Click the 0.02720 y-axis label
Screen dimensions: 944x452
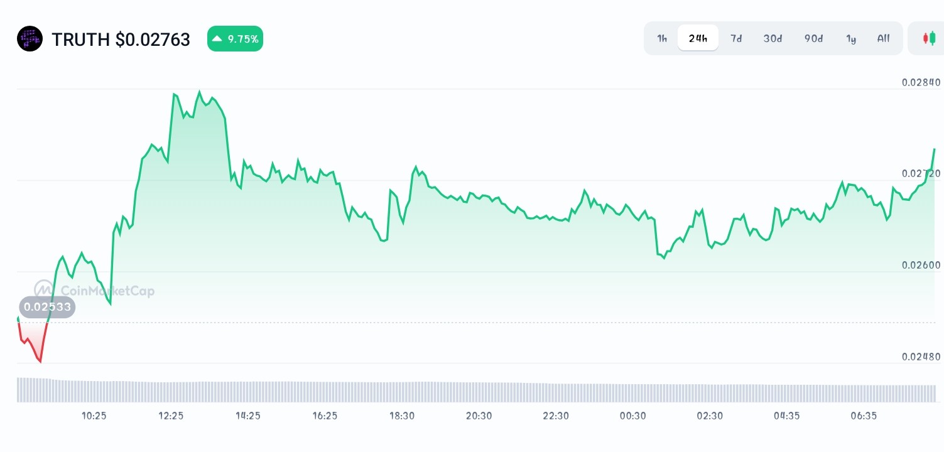921,173
